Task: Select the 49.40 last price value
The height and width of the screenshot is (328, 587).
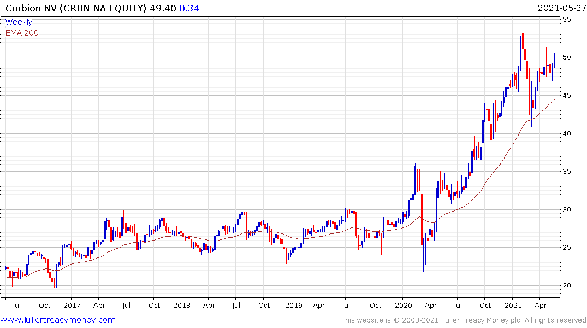Action: (163, 8)
